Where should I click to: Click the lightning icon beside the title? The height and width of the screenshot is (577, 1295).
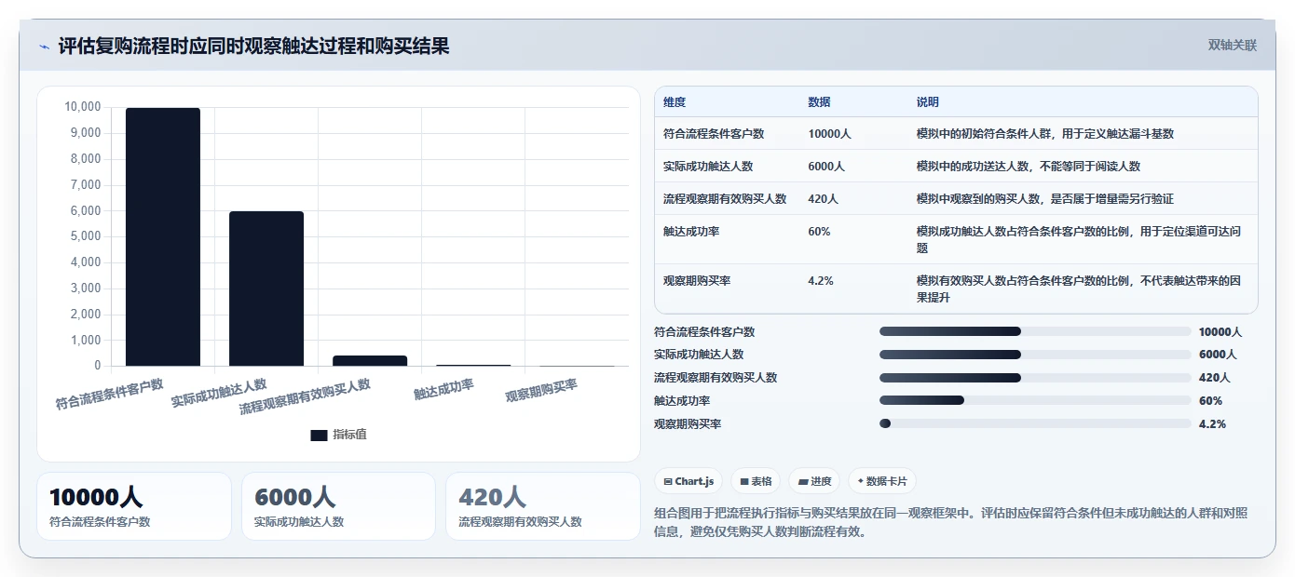point(44,47)
